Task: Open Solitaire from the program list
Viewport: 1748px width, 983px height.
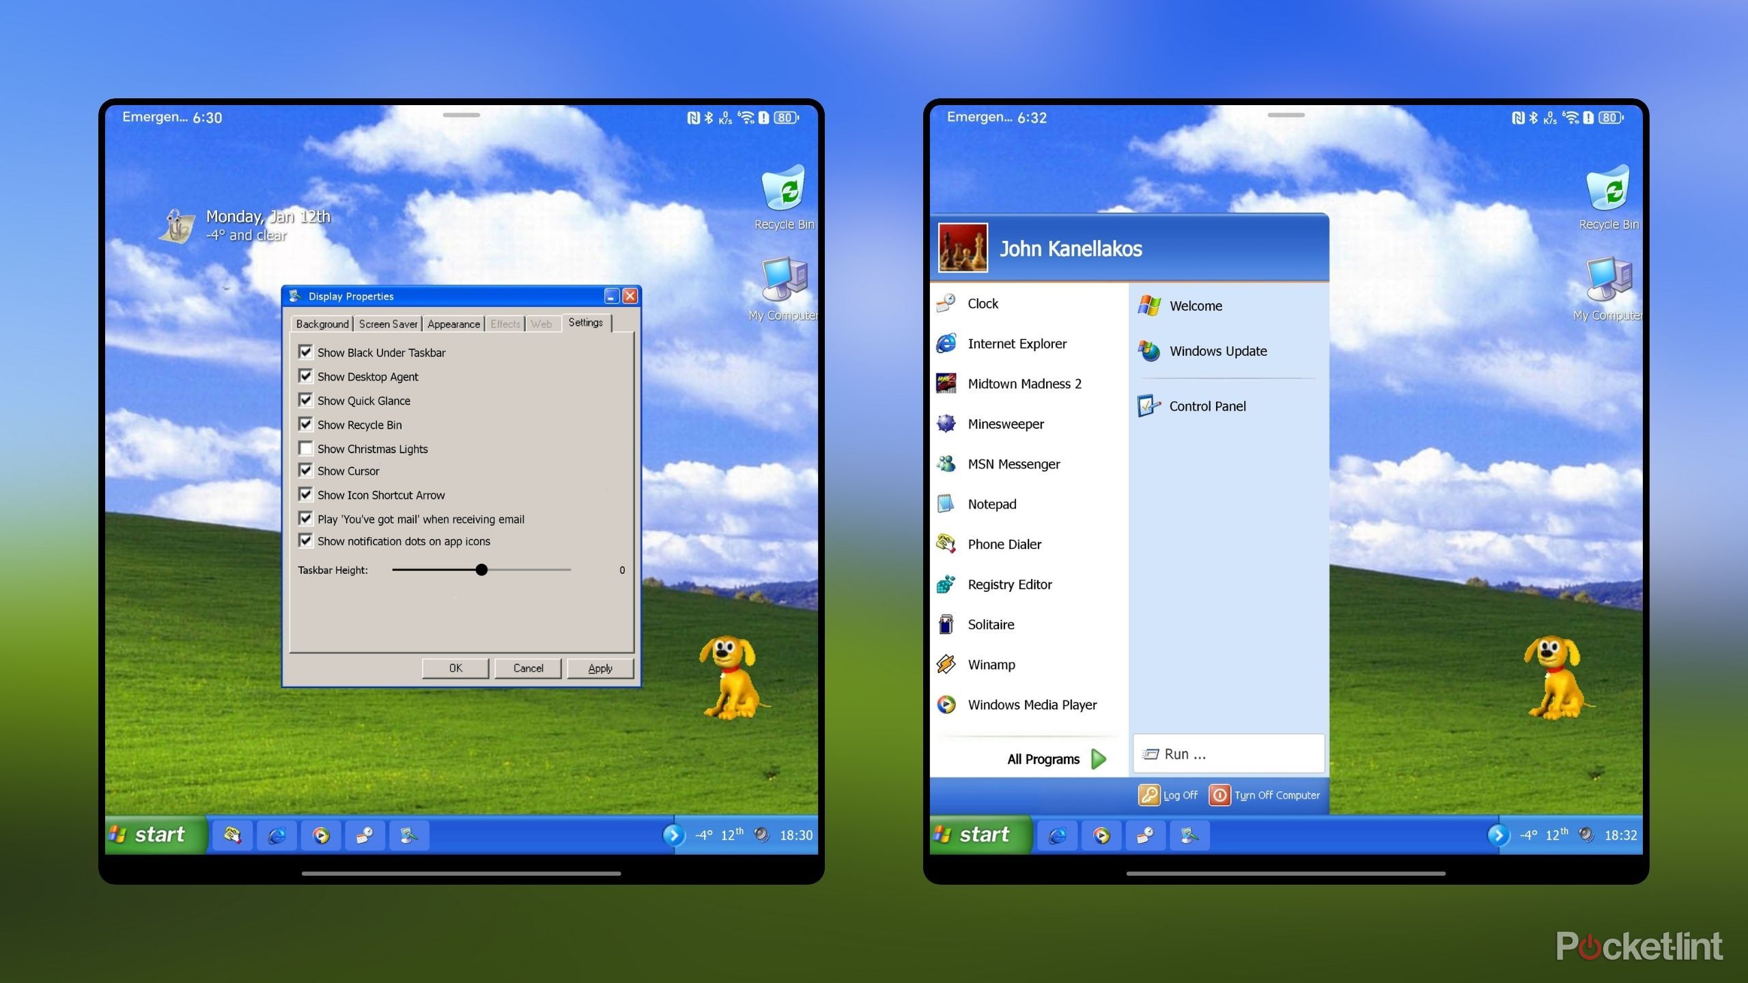Action: (990, 625)
